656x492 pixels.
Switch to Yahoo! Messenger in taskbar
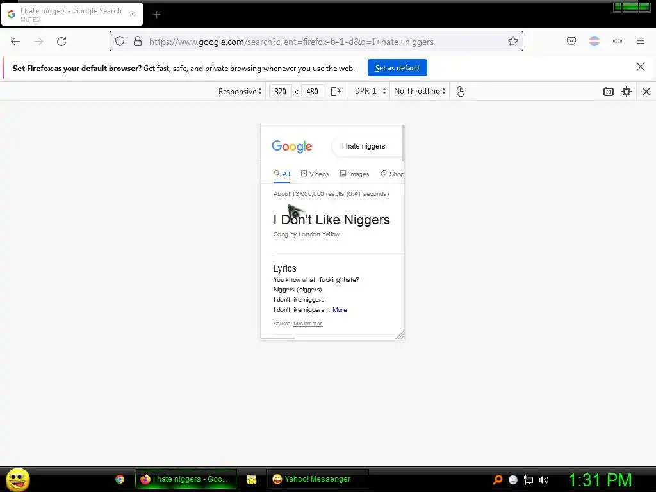(x=318, y=479)
